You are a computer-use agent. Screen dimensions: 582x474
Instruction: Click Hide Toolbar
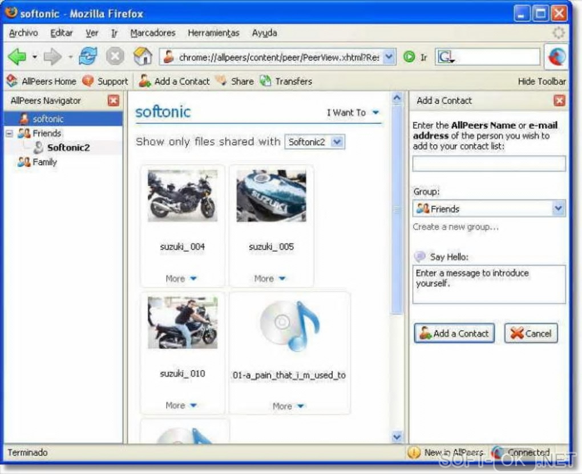(542, 81)
